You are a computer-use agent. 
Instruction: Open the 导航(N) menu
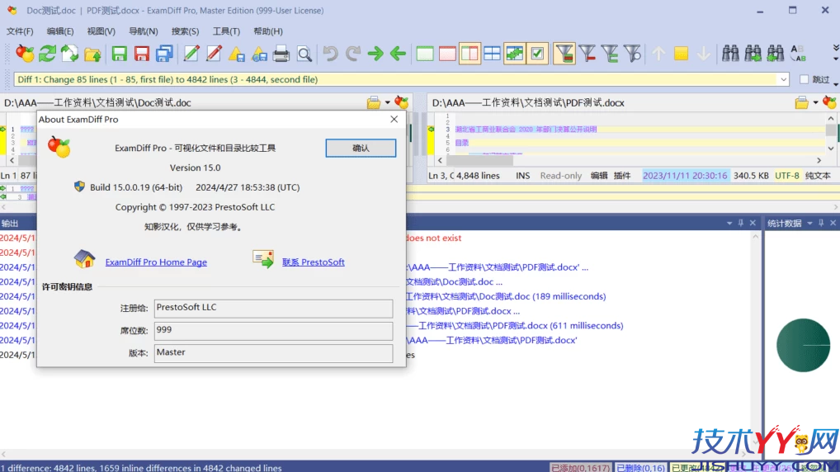tap(143, 31)
